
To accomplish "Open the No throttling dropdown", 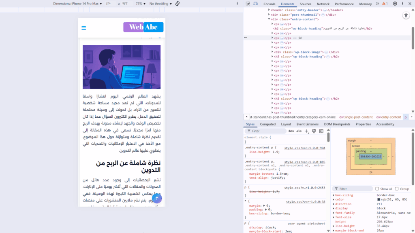I will 160,4.
